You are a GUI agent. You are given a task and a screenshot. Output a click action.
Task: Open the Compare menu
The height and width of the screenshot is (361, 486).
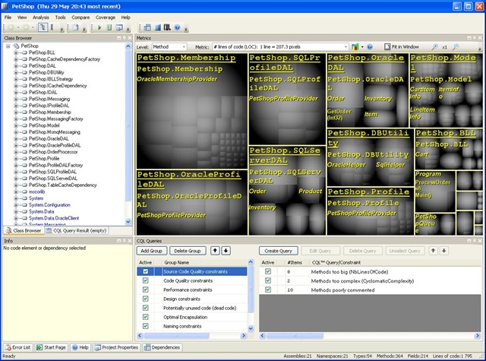click(x=80, y=17)
